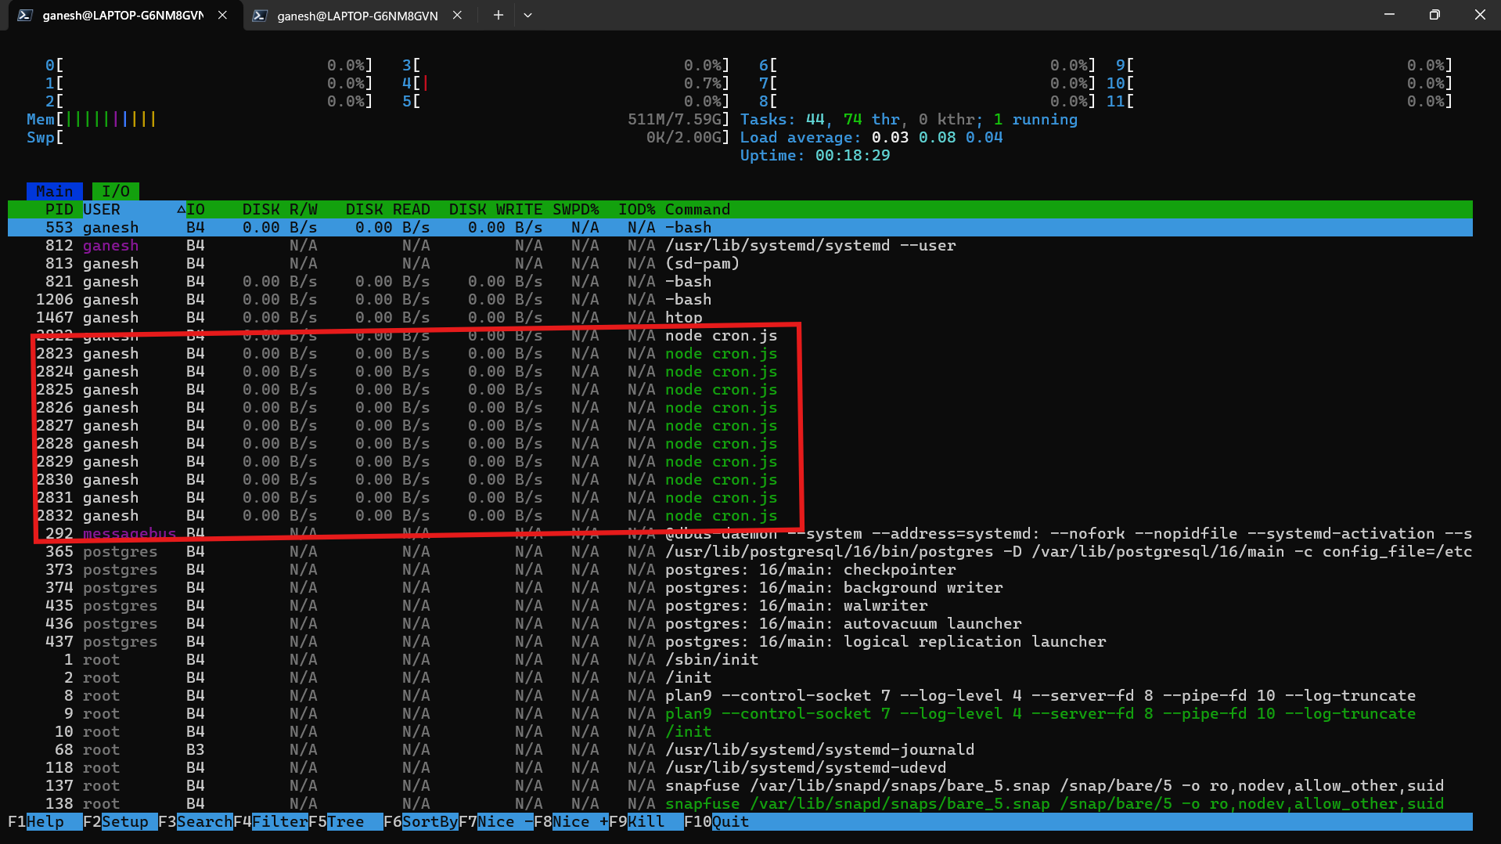Select postgres walwriter row
Image resolution: width=1501 pixels, height=844 pixels.
tap(740, 605)
